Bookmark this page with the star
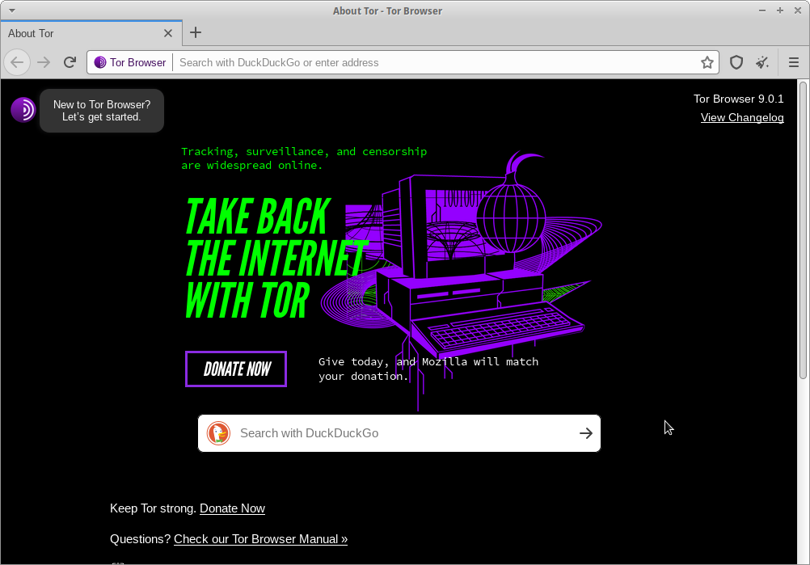810x565 pixels. pyautogui.click(x=707, y=62)
